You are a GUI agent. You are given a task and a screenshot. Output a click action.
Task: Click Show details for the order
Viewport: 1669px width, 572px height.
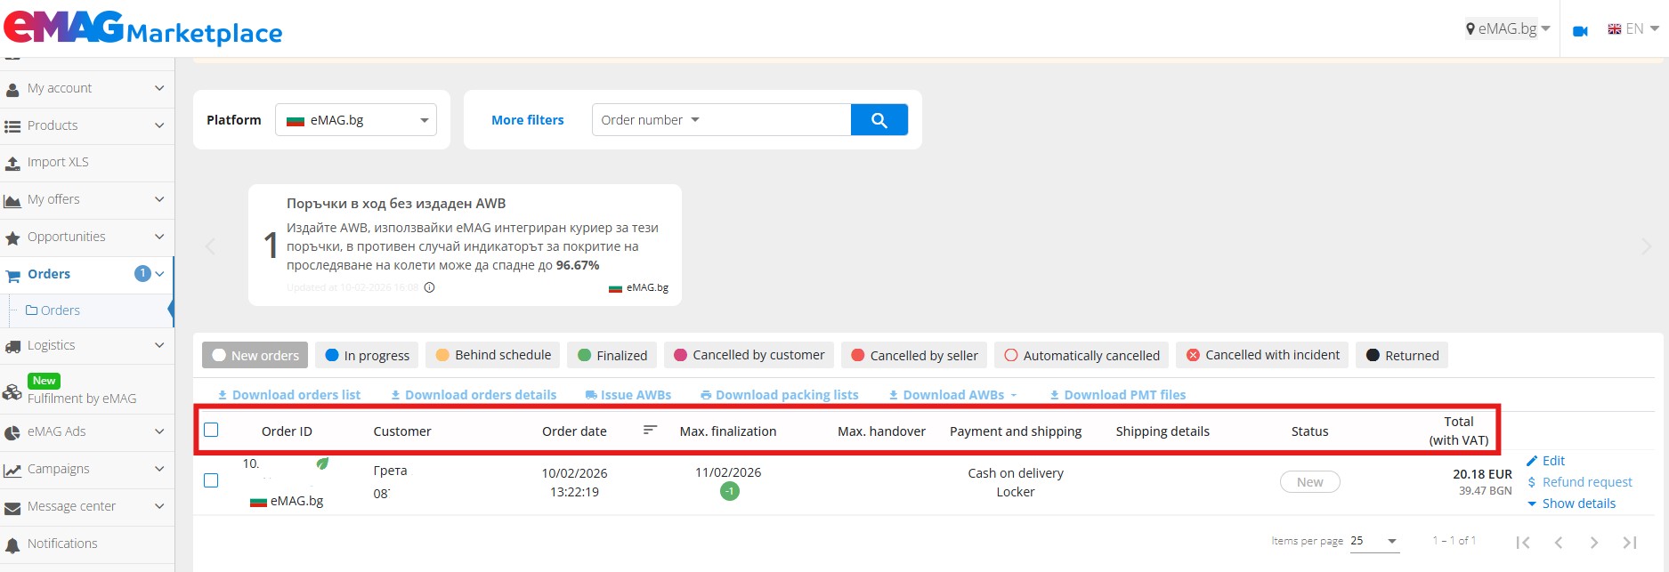(1571, 504)
